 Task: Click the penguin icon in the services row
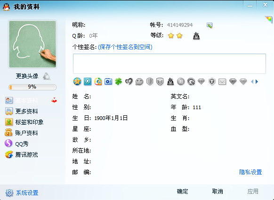(170, 81)
